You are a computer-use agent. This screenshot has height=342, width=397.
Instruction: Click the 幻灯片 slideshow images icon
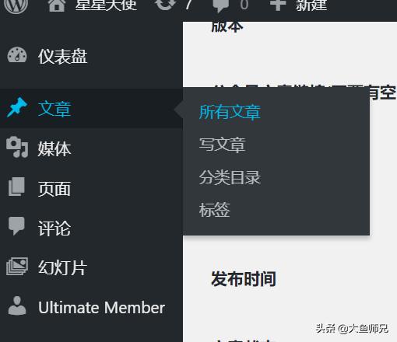pos(17,266)
